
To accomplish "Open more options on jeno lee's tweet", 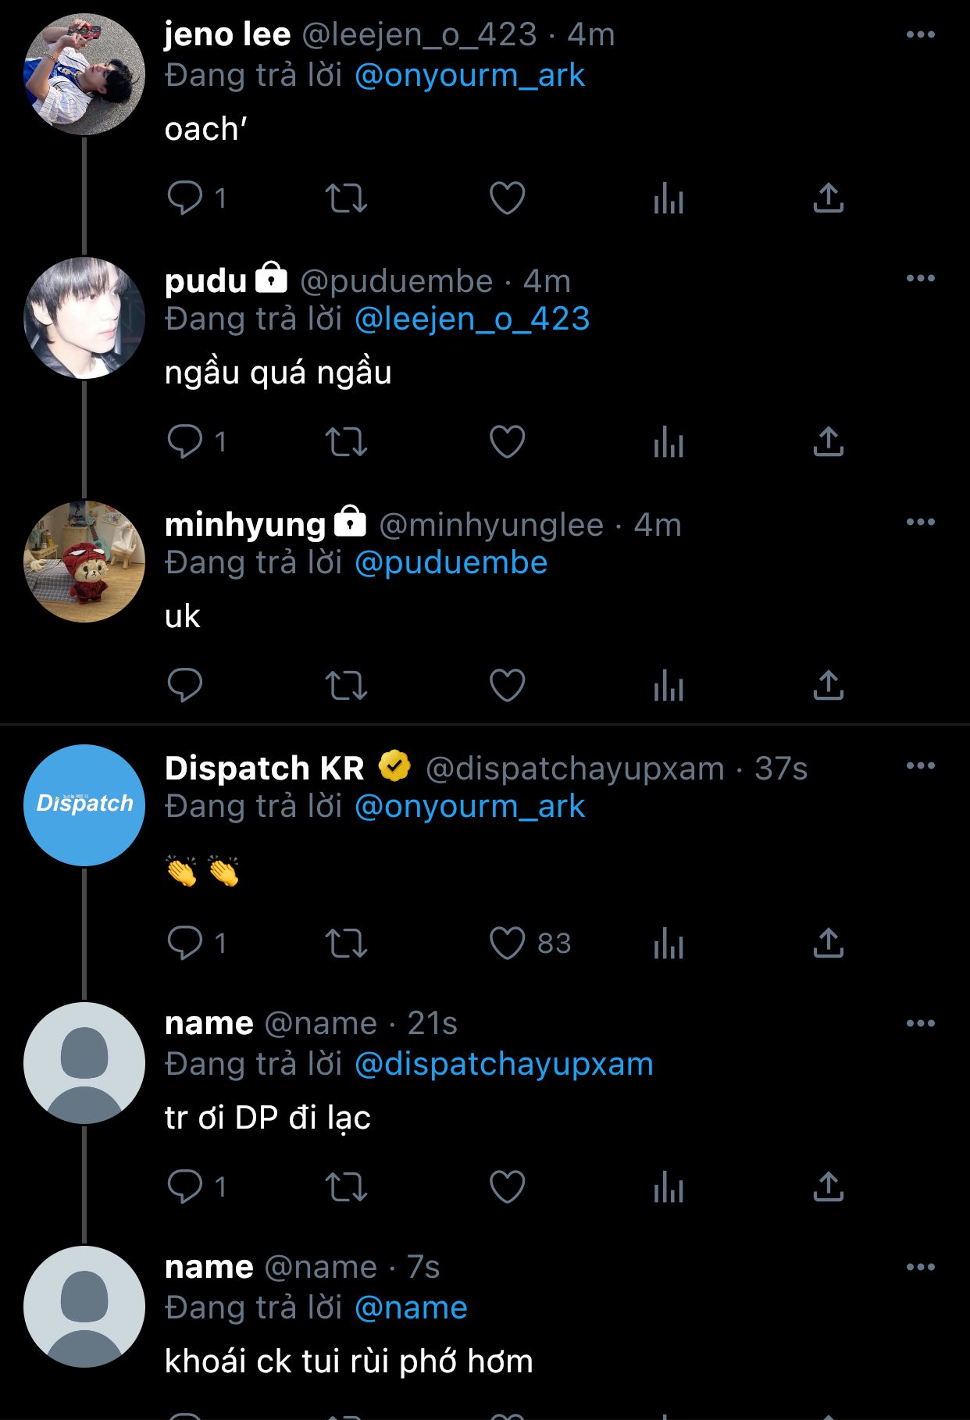I will [x=921, y=34].
